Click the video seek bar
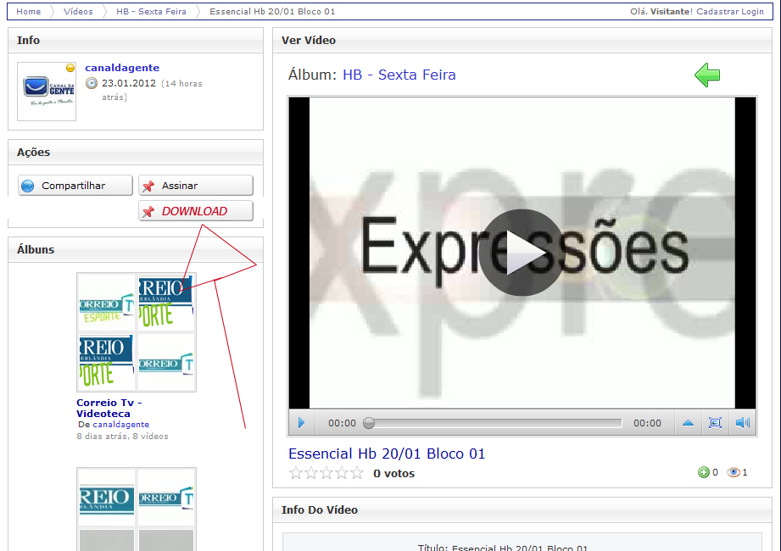 494,423
